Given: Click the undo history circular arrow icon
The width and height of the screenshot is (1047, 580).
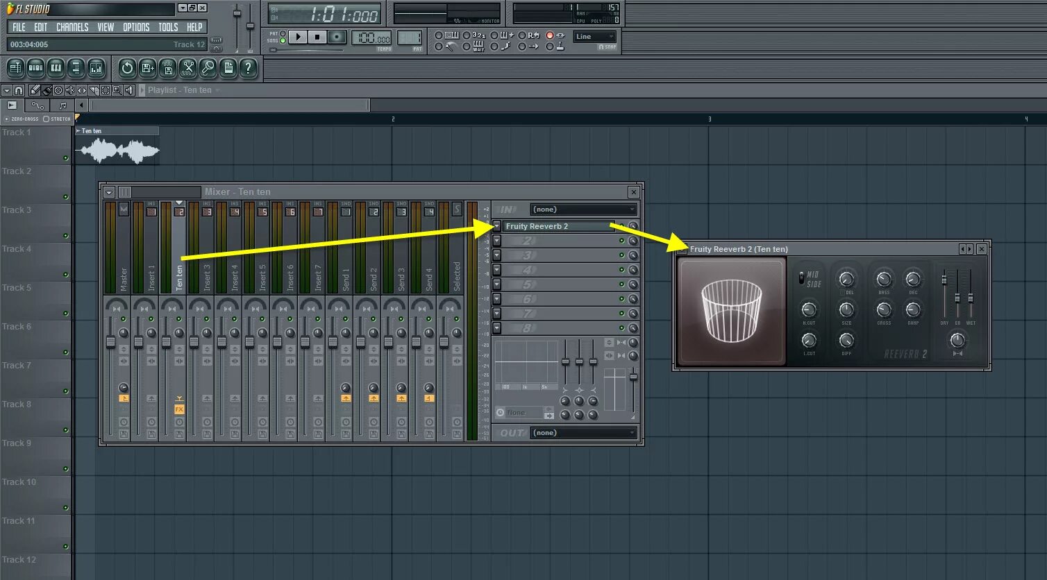Looking at the screenshot, I should point(126,68).
